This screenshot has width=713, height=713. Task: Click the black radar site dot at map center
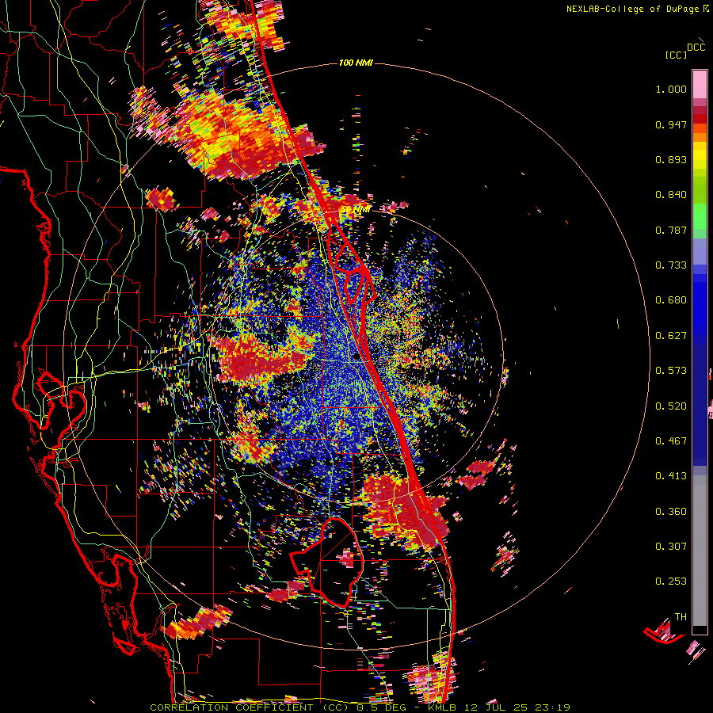tap(356, 357)
